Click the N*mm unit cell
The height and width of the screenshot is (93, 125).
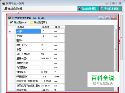click(59, 77)
